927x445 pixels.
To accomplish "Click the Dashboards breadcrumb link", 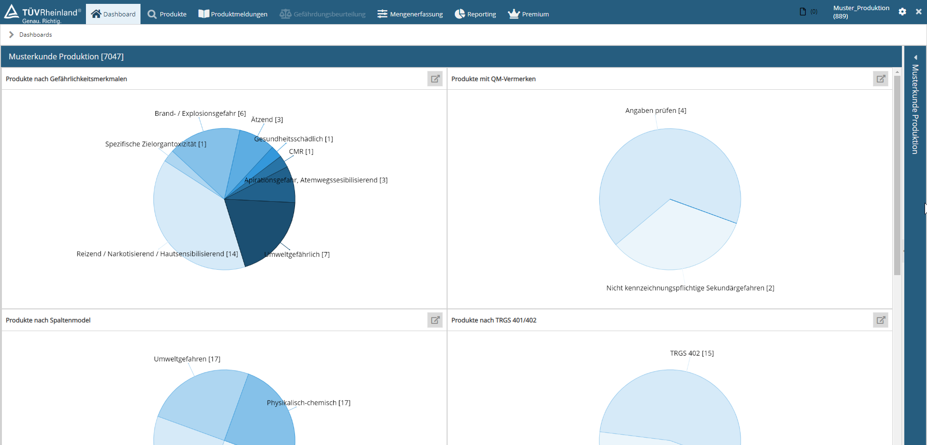I will (36, 35).
